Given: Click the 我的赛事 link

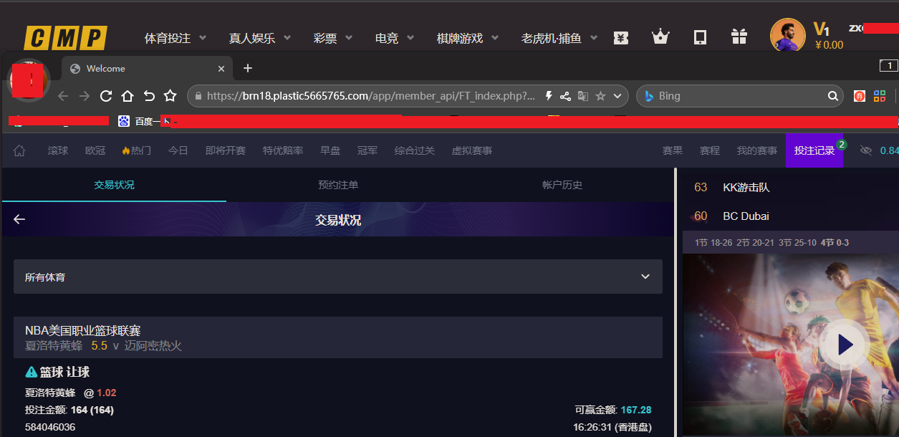Looking at the screenshot, I should pos(756,150).
